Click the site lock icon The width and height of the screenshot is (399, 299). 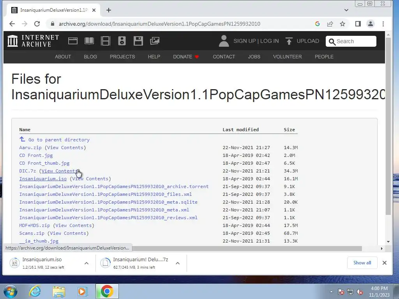(x=53, y=24)
